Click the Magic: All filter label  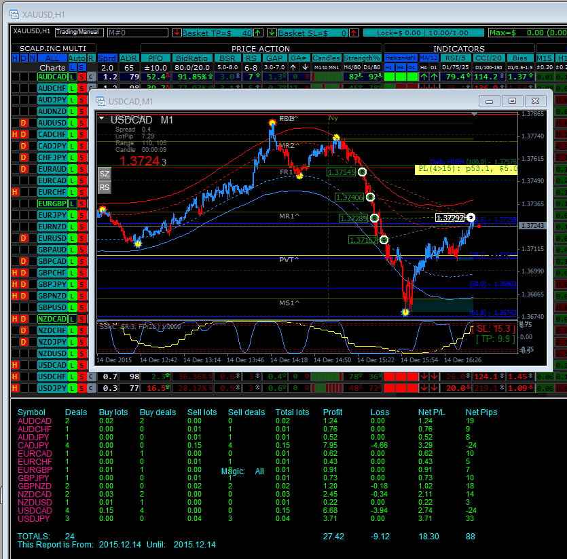click(x=242, y=471)
